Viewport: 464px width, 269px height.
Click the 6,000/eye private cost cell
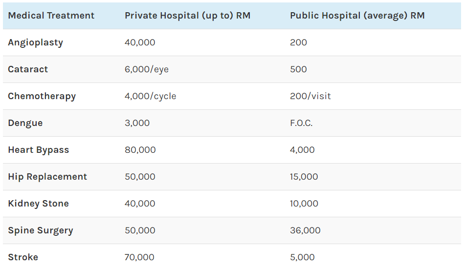click(x=146, y=69)
